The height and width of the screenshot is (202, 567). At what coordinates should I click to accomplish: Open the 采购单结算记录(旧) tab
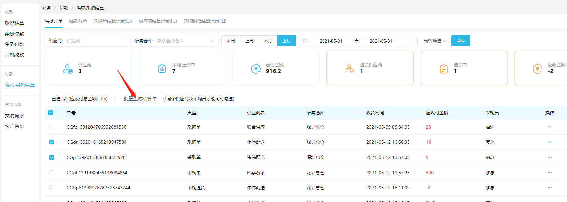pos(113,21)
